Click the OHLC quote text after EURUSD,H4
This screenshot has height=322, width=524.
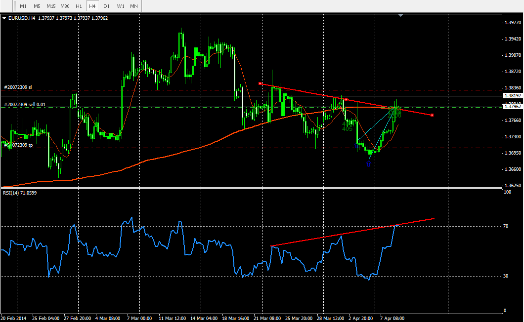pyautogui.click(x=73, y=18)
